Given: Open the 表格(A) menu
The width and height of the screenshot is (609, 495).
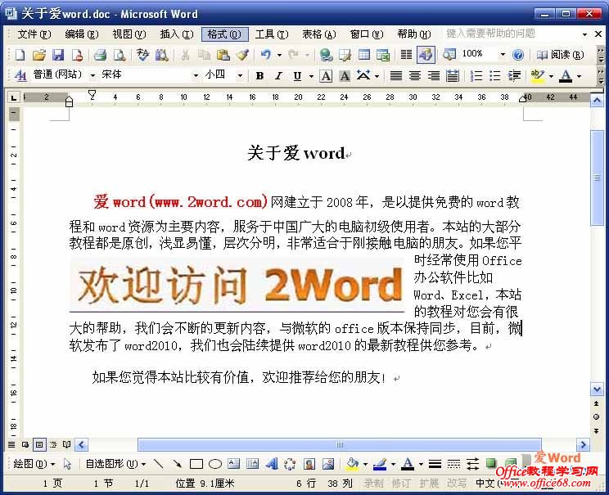Looking at the screenshot, I should [319, 34].
